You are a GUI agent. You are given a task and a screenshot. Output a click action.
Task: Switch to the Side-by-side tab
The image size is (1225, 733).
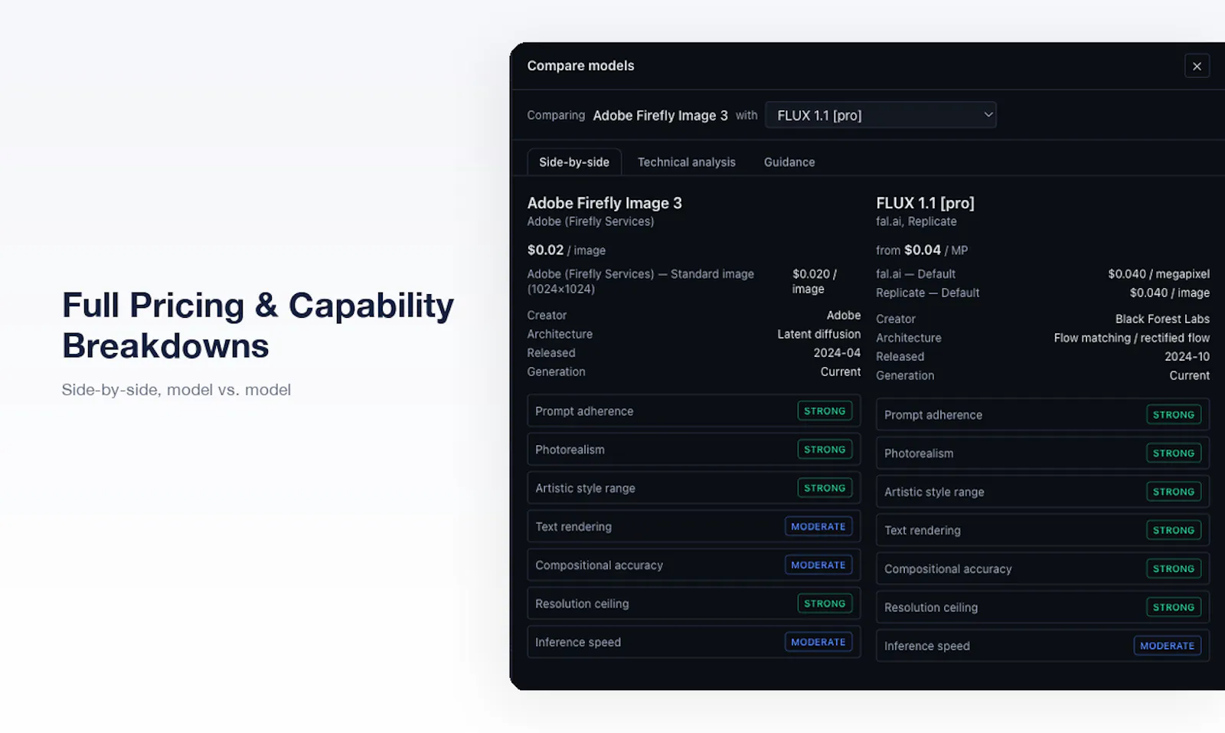(574, 162)
